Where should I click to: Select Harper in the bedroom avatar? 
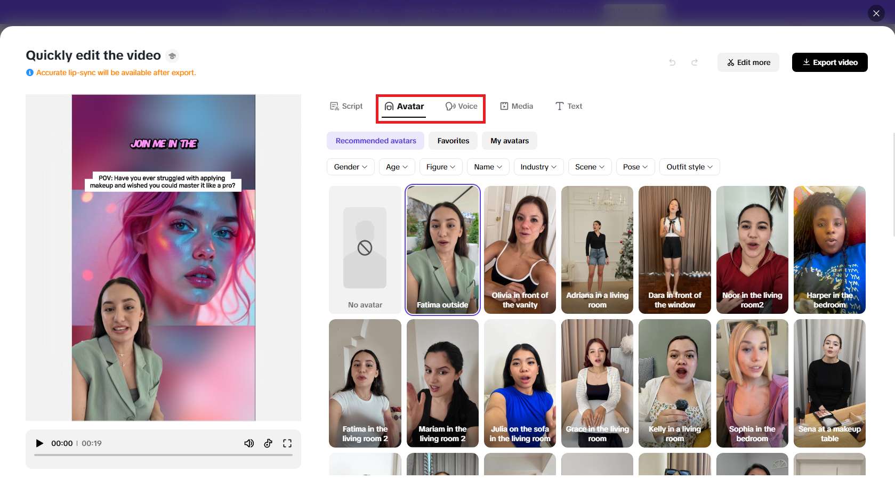[x=829, y=250]
